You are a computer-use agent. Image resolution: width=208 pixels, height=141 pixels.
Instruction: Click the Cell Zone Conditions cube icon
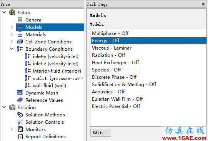click(x=20, y=41)
